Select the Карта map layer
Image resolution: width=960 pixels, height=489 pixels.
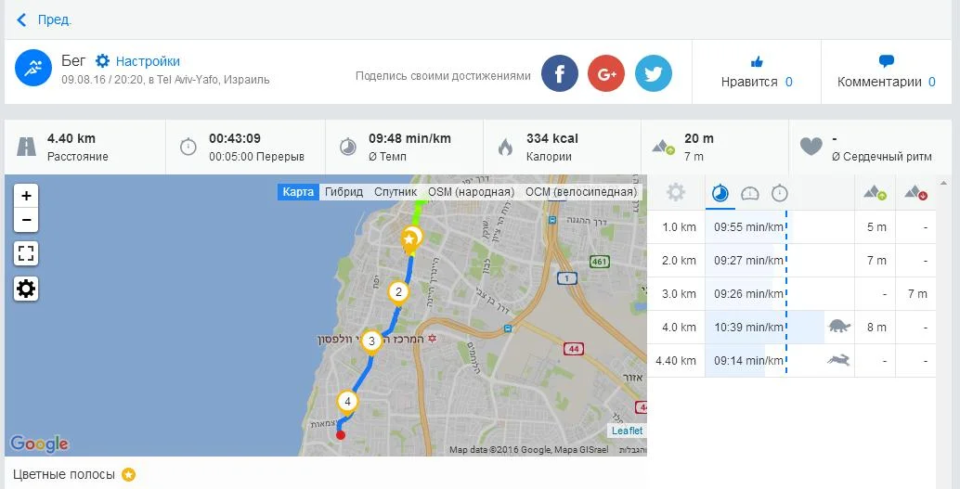[298, 192]
